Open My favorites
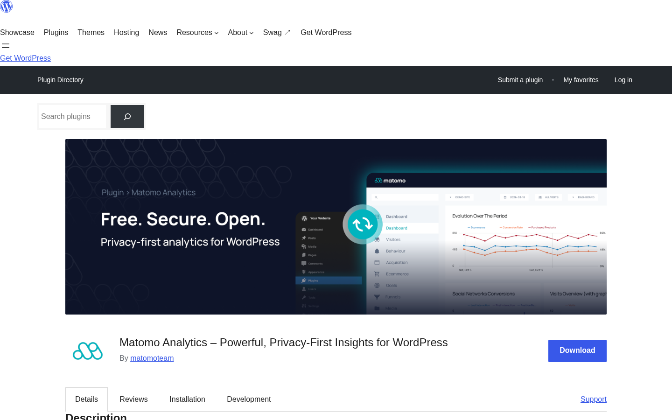The width and height of the screenshot is (672, 420). [581, 80]
